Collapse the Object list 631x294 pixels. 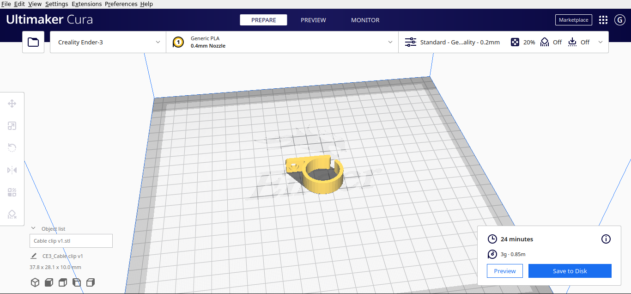pos(33,228)
